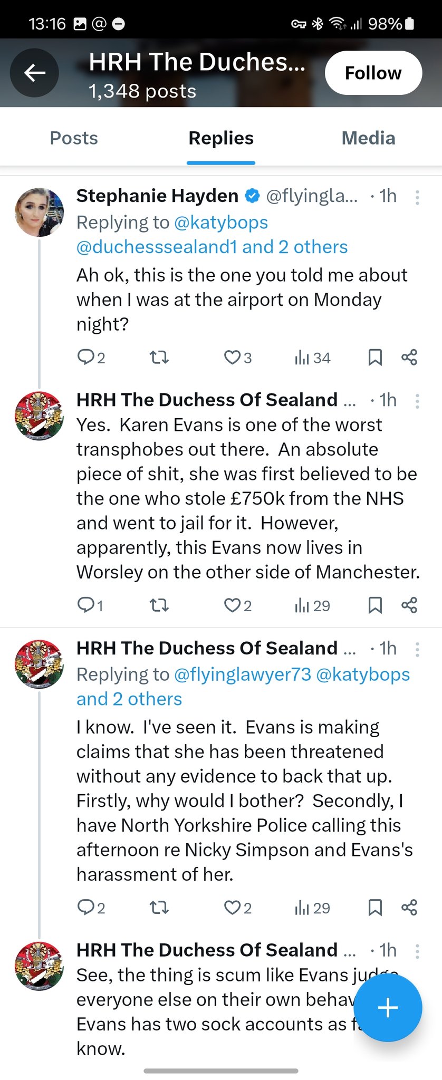
Task: Tap the back arrow button
Action: (35, 73)
